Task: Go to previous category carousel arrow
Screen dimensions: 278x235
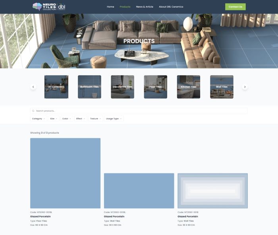Action: (33, 87)
